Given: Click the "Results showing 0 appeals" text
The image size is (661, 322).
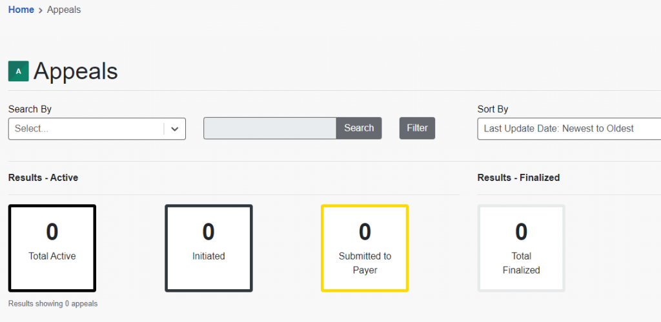Looking at the screenshot, I should click(x=53, y=303).
